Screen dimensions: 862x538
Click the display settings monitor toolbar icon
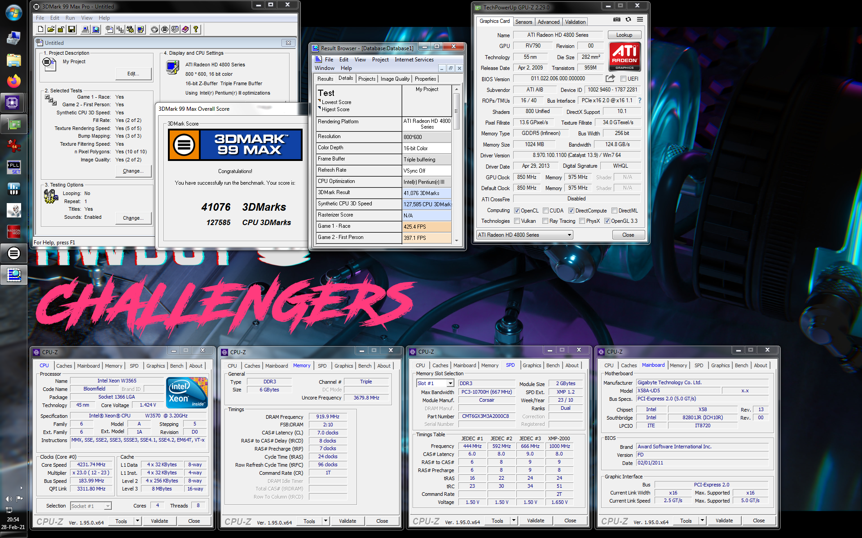141,30
